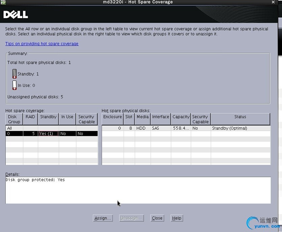Close the Hot Spare Coverage dialog via Close button
Screen dimensions: 282x232
(157, 218)
